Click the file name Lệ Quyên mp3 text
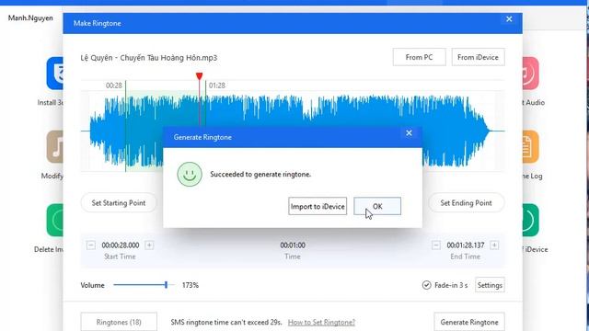The width and height of the screenshot is (589, 331). 149,58
